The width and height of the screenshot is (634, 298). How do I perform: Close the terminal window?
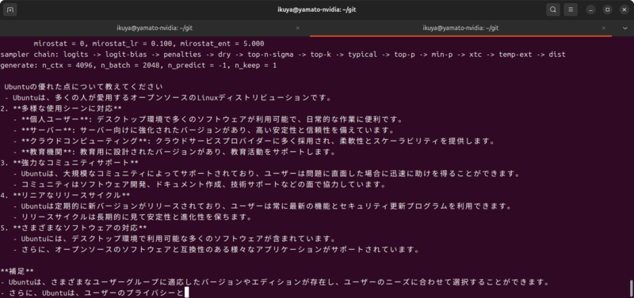tap(624, 9)
